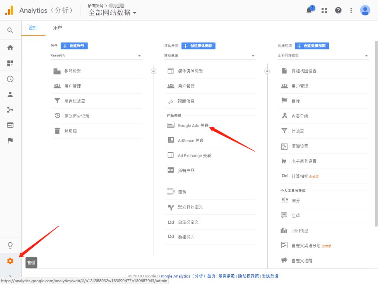Click the search magnifier in sidebar

10,30
